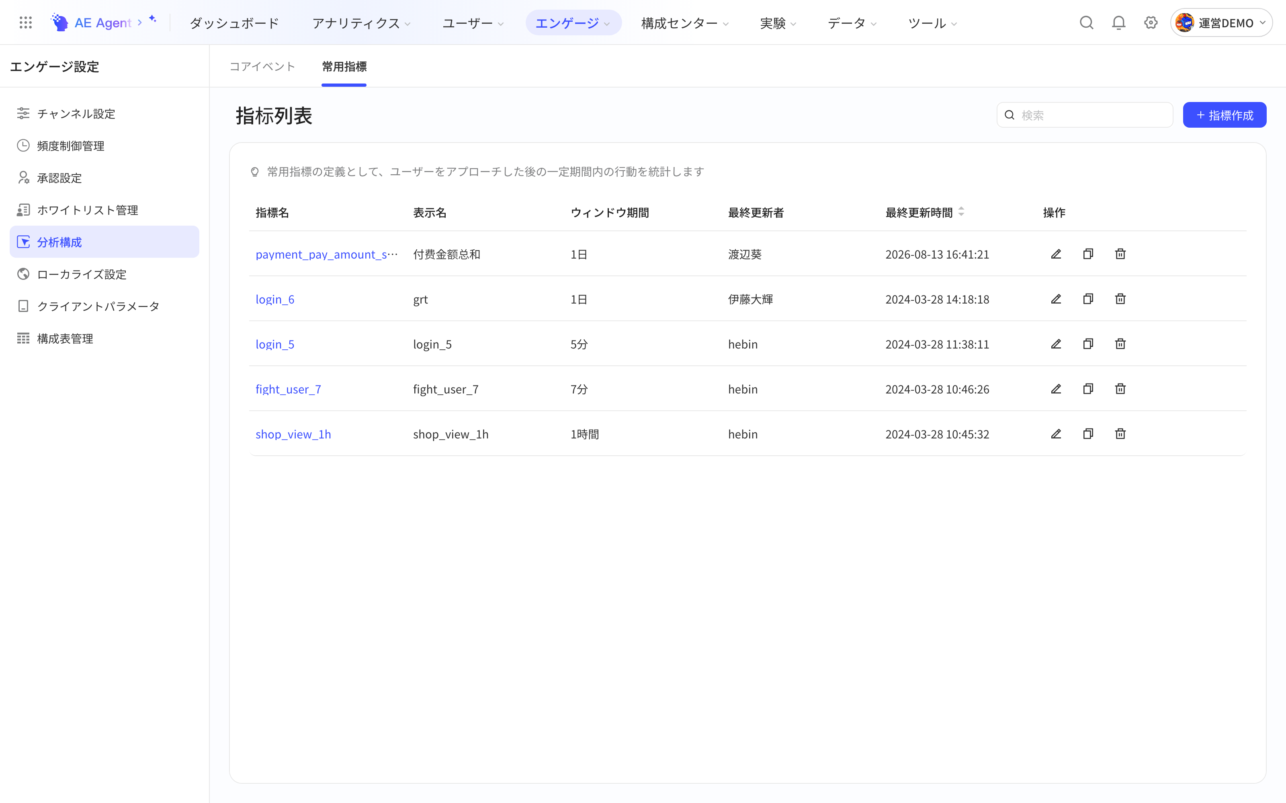
Task: Expand the ユーザー menu
Action: 473,23
